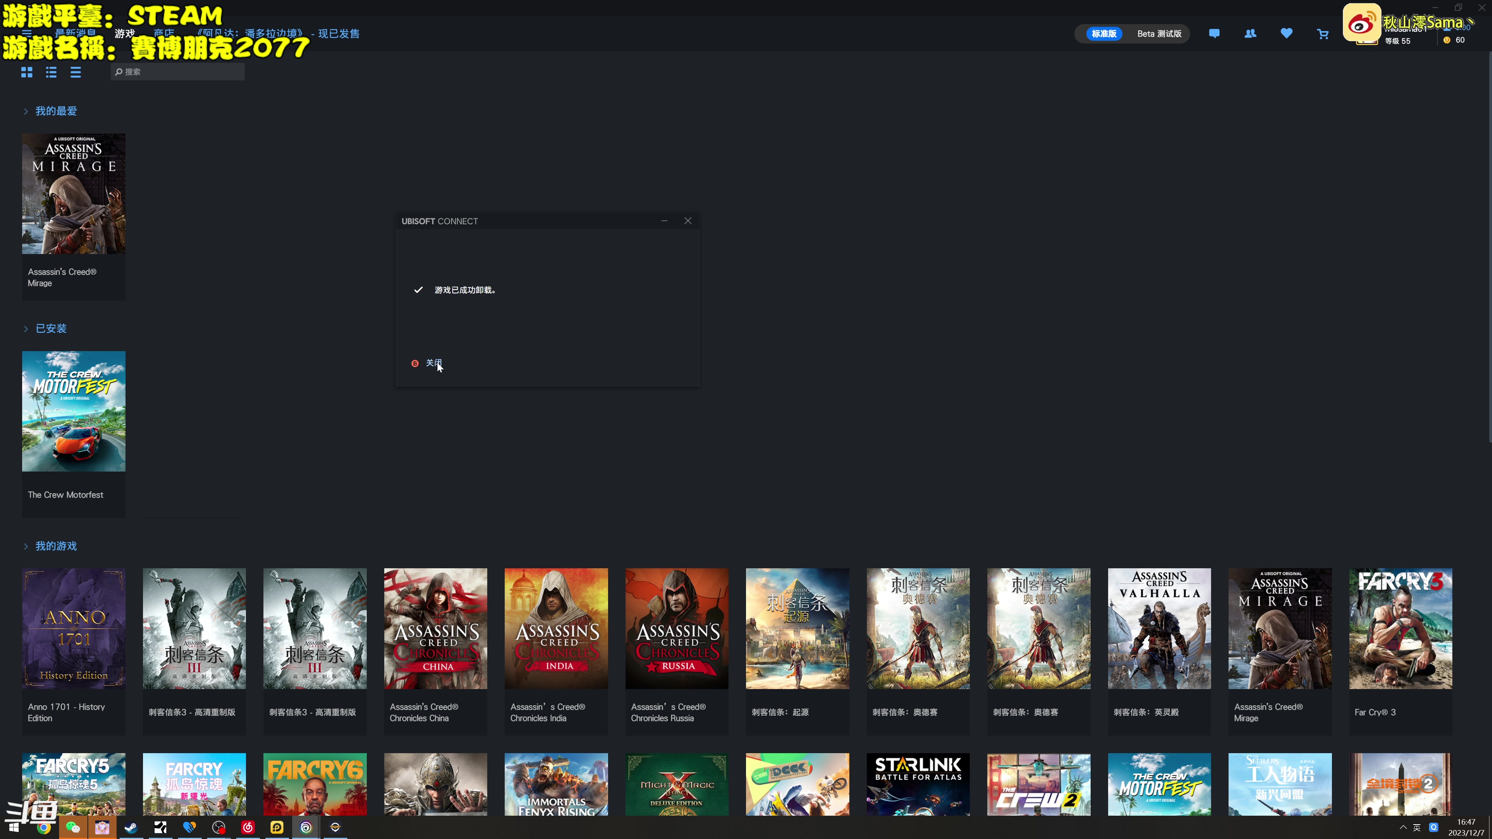1492x839 pixels.
Task: Open Assassin's Creed Chronicles Russia
Action: (676, 651)
